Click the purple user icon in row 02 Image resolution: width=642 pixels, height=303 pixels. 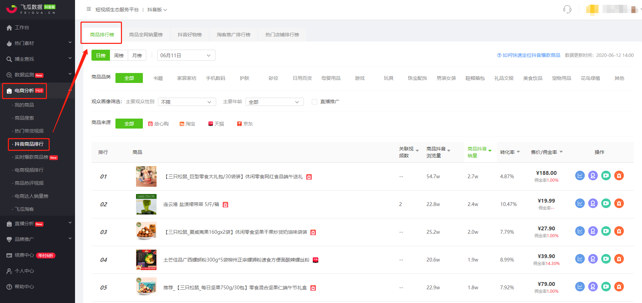click(x=593, y=204)
